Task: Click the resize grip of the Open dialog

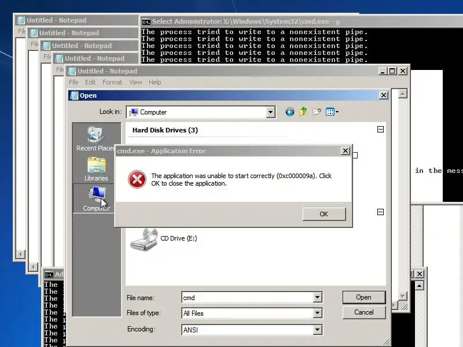Action: 387,342
